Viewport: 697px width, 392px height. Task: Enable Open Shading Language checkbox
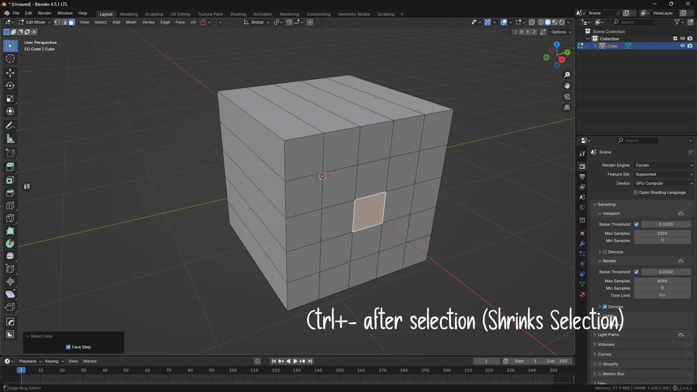[636, 193]
